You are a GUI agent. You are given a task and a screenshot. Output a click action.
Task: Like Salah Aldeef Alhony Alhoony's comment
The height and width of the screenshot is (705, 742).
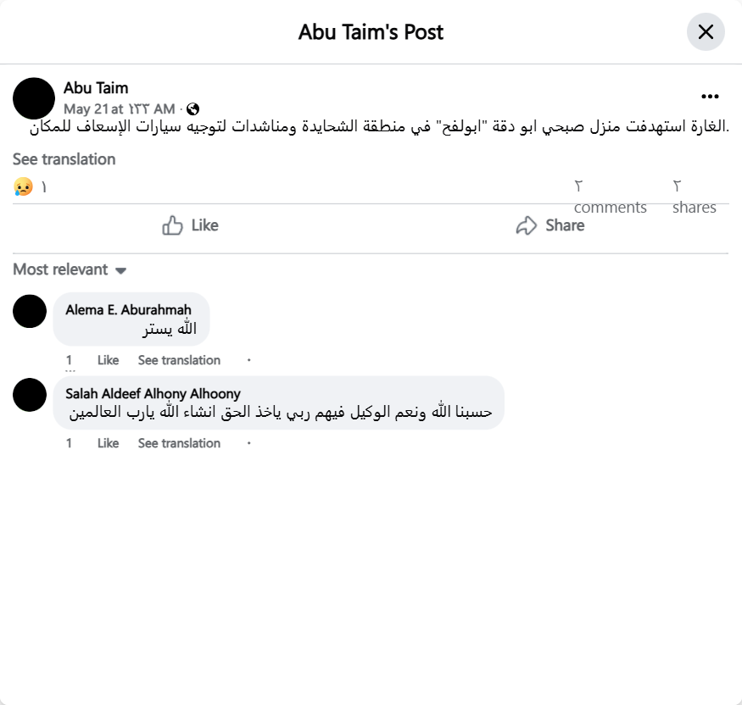108,443
